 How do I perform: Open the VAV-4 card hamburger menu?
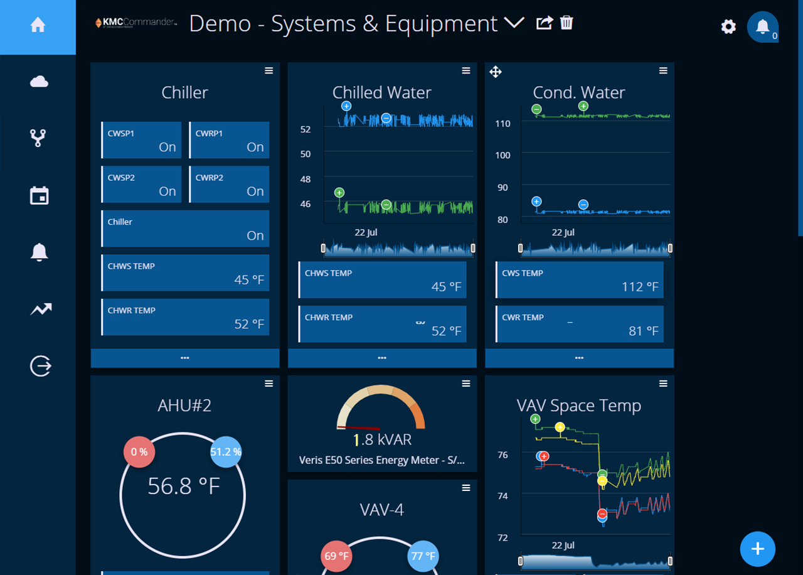click(x=466, y=488)
